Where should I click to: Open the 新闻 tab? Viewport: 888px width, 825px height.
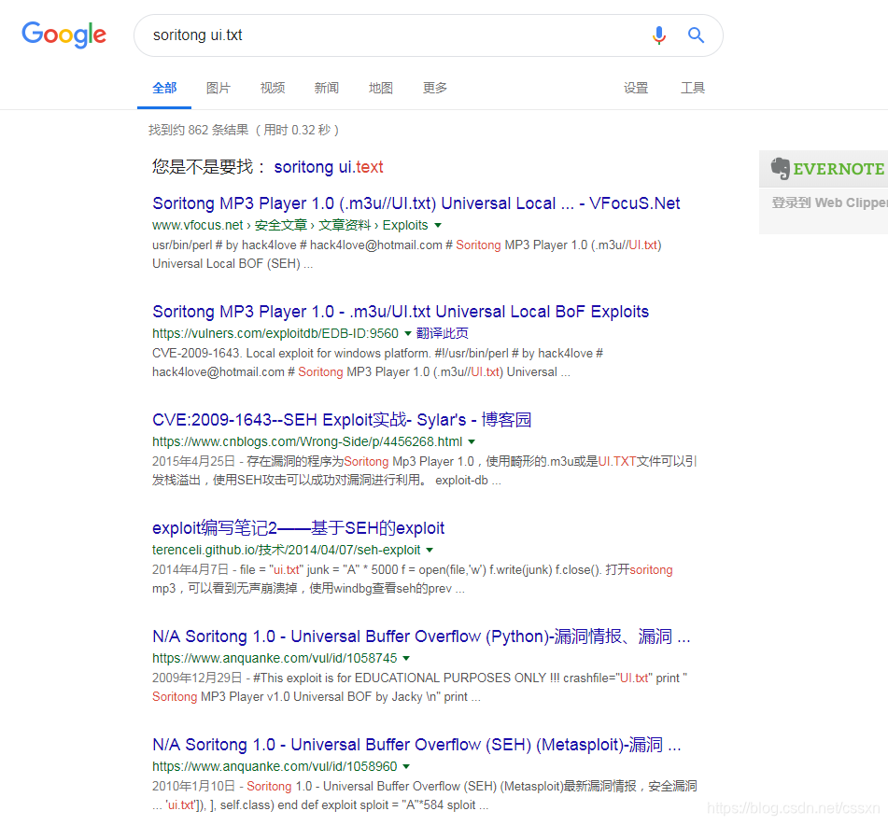[x=326, y=88]
